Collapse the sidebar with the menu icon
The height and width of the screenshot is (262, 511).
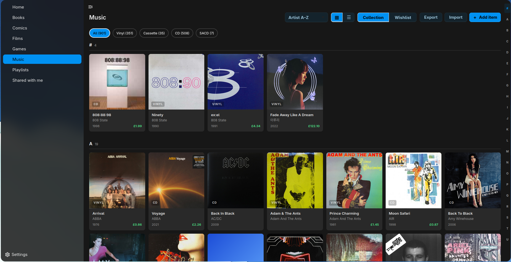pos(91,7)
